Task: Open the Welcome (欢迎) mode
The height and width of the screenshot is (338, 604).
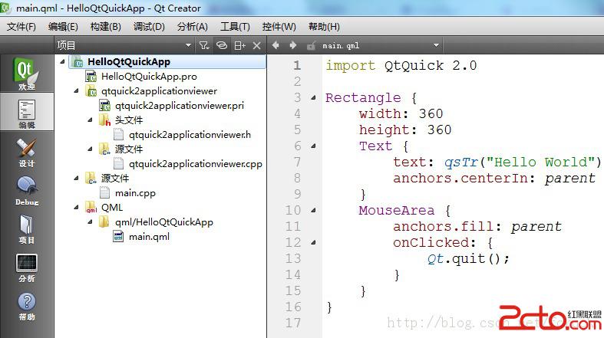Action: tap(27, 74)
